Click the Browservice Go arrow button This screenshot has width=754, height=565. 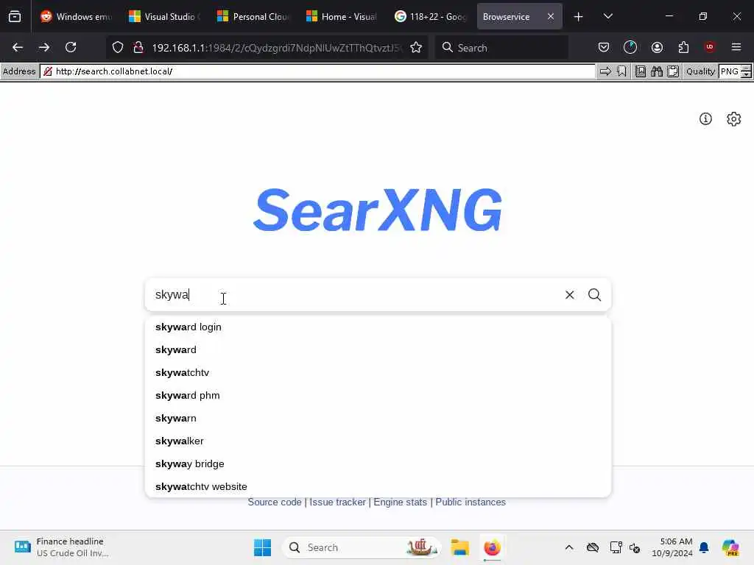pyautogui.click(x=605, y=71)
